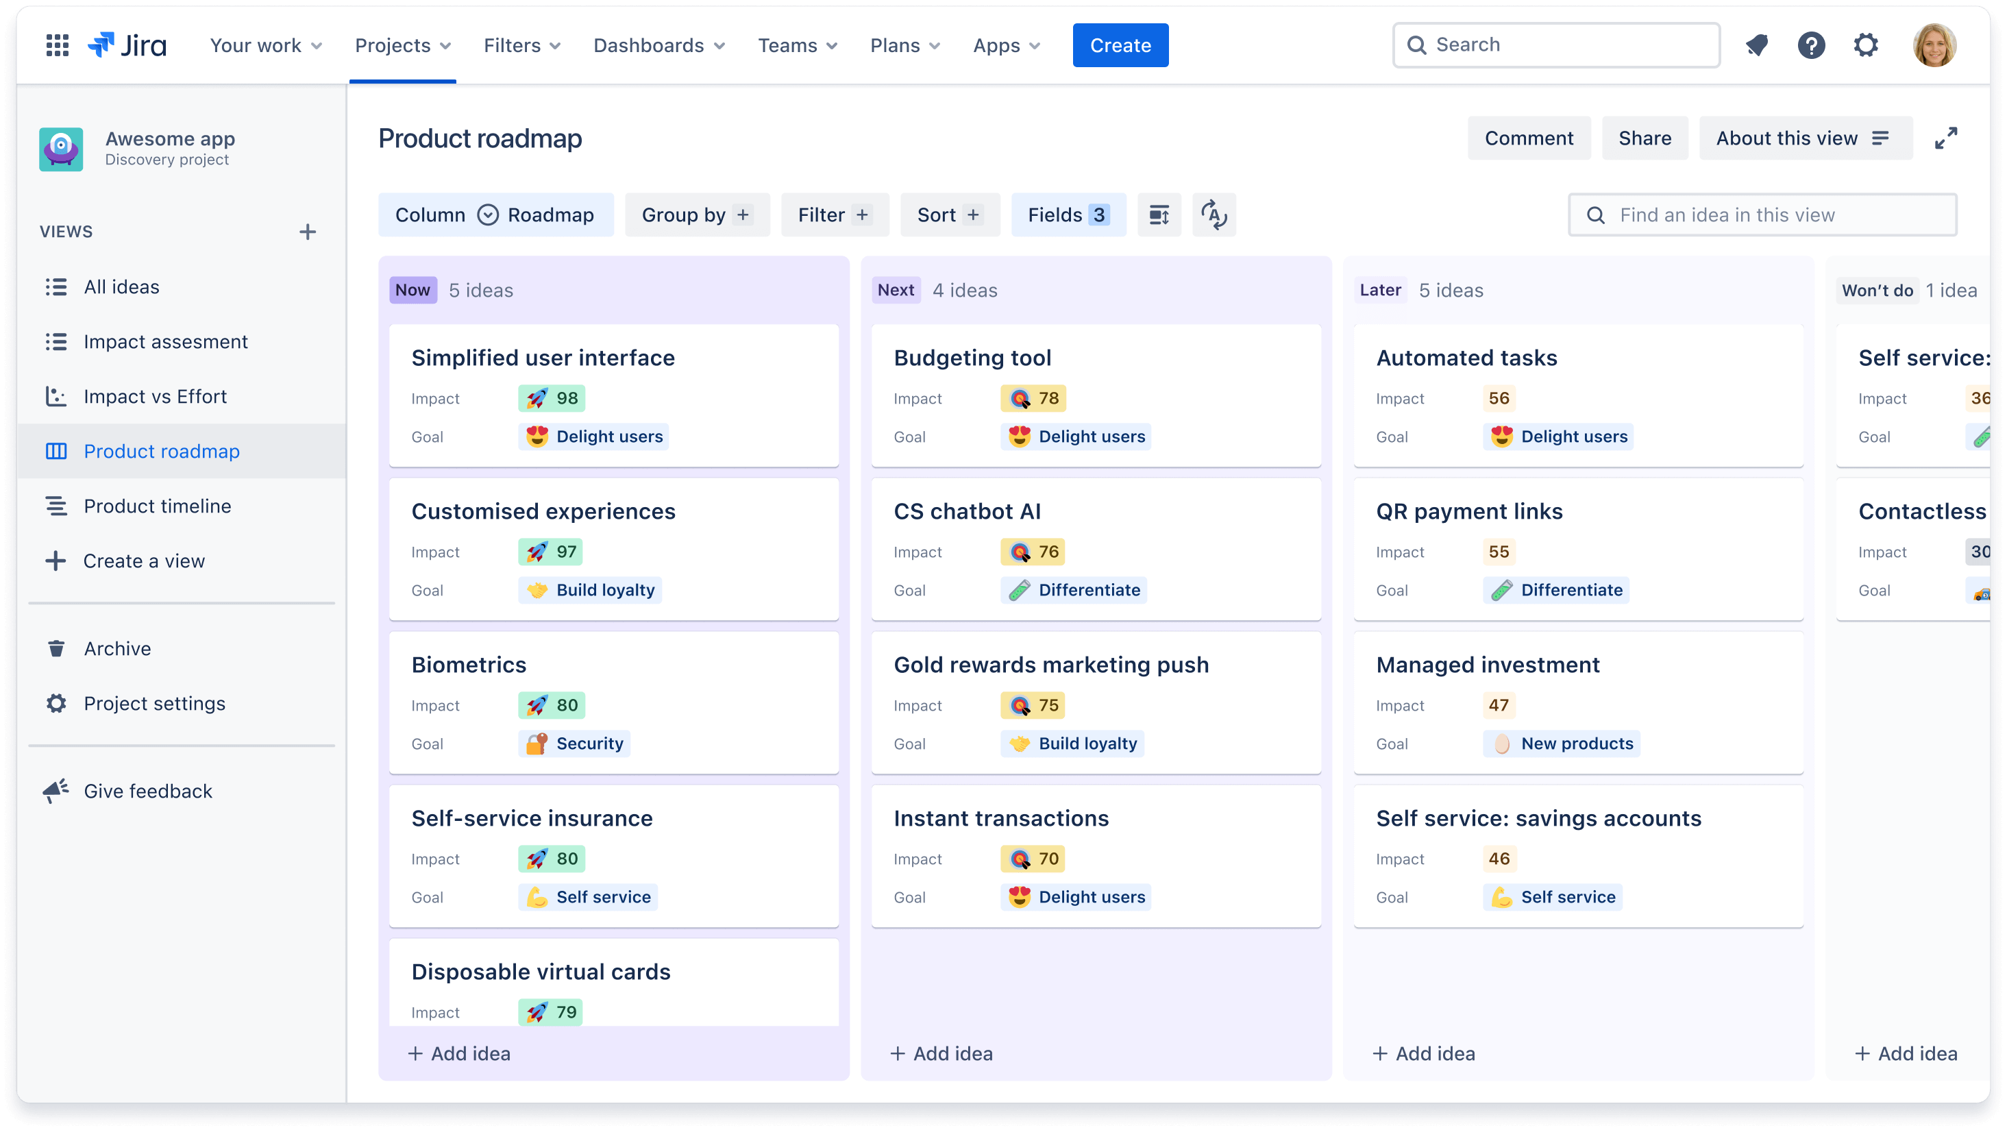Toggle the Fields 3 panel options
The height and width of the screenshot is (1130, 2007).
1070,215
